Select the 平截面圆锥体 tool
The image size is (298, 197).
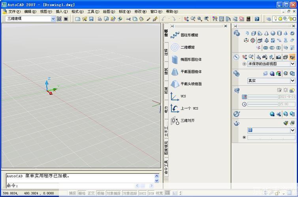(186, 72)
